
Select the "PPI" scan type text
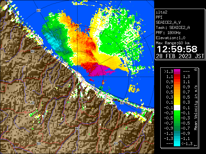pyautogui.click(x=159, y=17)
